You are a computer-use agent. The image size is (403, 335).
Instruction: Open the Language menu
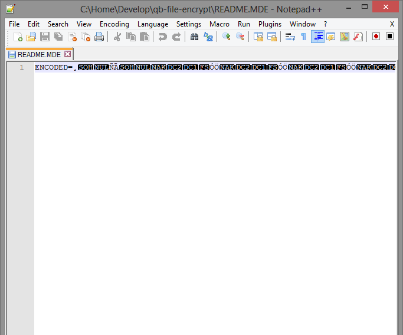point(153,24)
